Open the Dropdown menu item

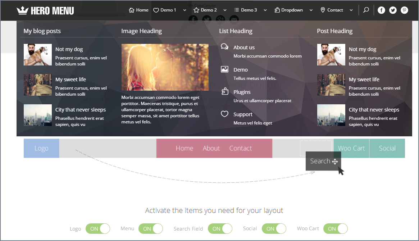tap(292, 10)
